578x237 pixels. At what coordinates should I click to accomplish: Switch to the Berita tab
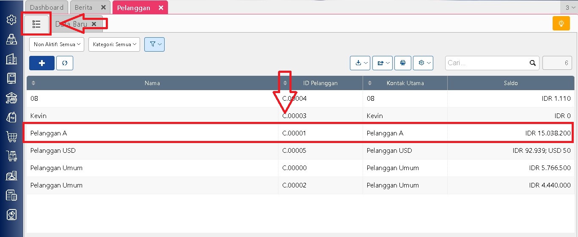tap(84, 8)
